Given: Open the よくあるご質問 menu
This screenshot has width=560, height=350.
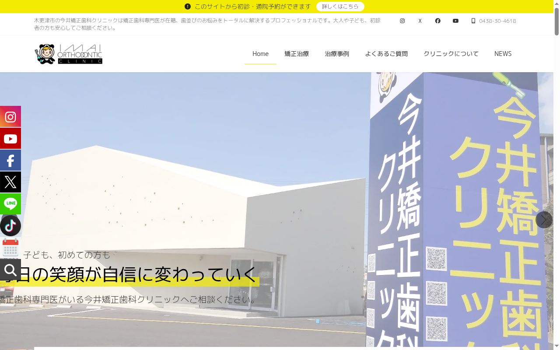Looking at the screenshot, I should (x=386, y=54).
